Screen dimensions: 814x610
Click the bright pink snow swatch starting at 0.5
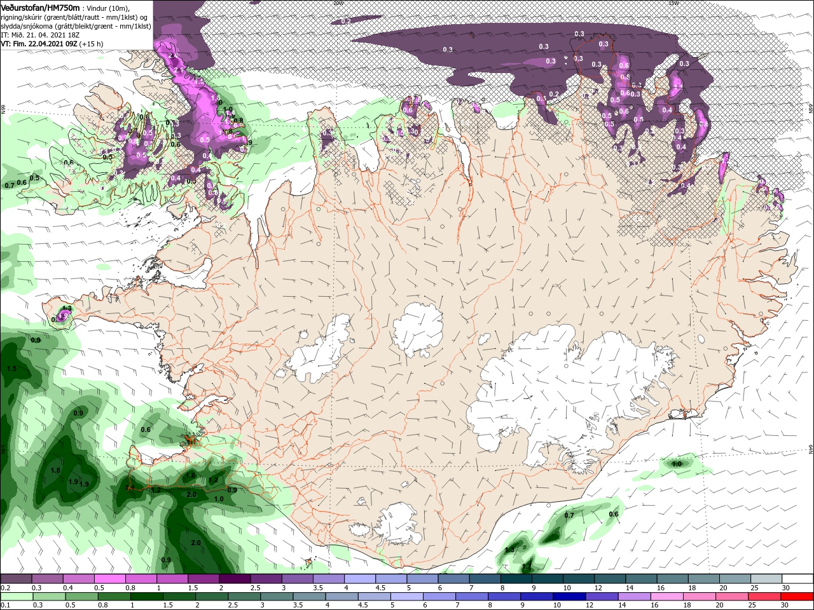110,579
